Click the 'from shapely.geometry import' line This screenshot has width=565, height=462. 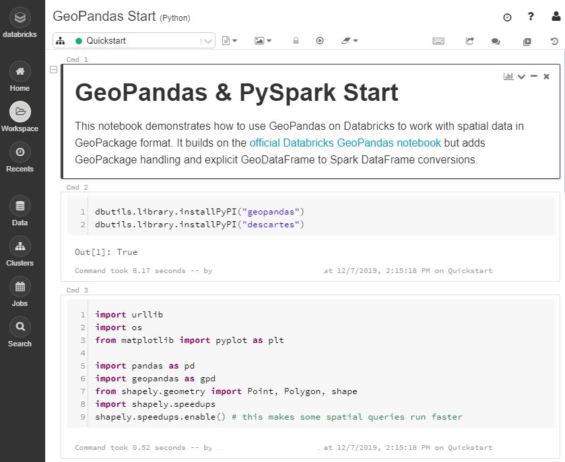[226, 391]
